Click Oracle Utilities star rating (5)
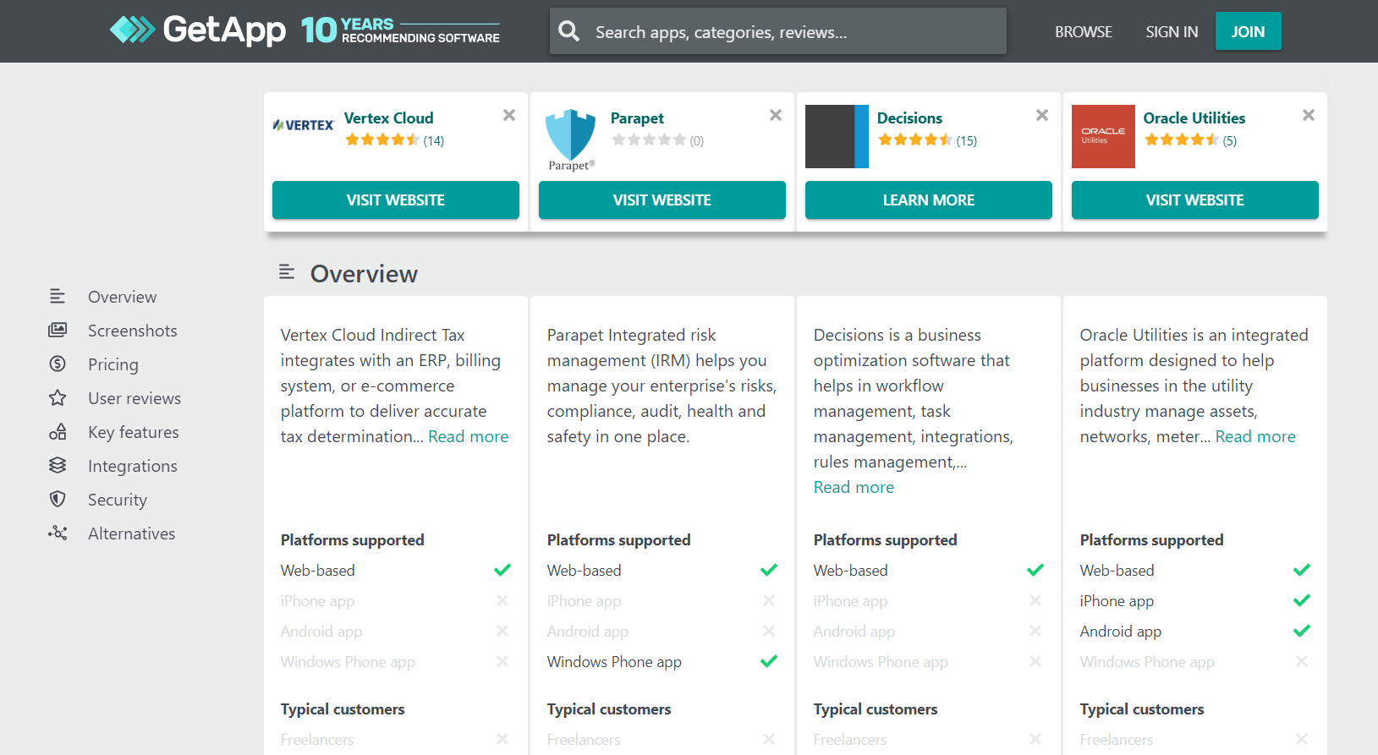The image size is (1378, 755). pyautogui.click(x=1190, y=140)
